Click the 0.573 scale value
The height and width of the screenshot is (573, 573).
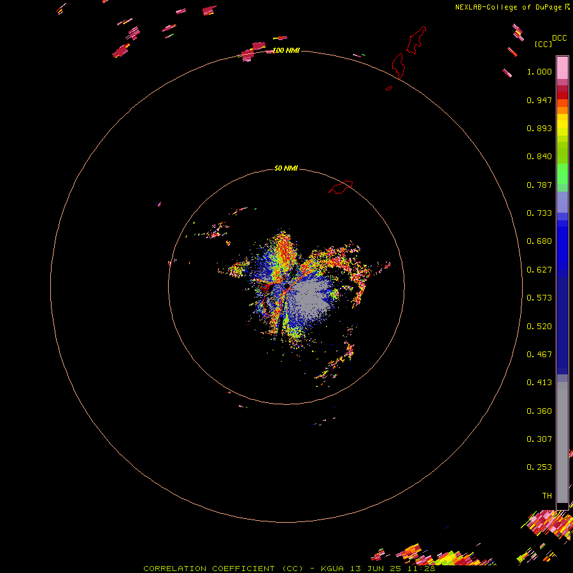click(x=539, y=298)
